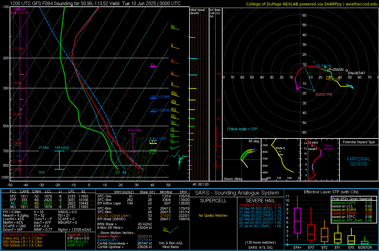Click the Bunkers Right = 322/23 kt line
Screen dimensions: 379x251
tap(125, 236)
